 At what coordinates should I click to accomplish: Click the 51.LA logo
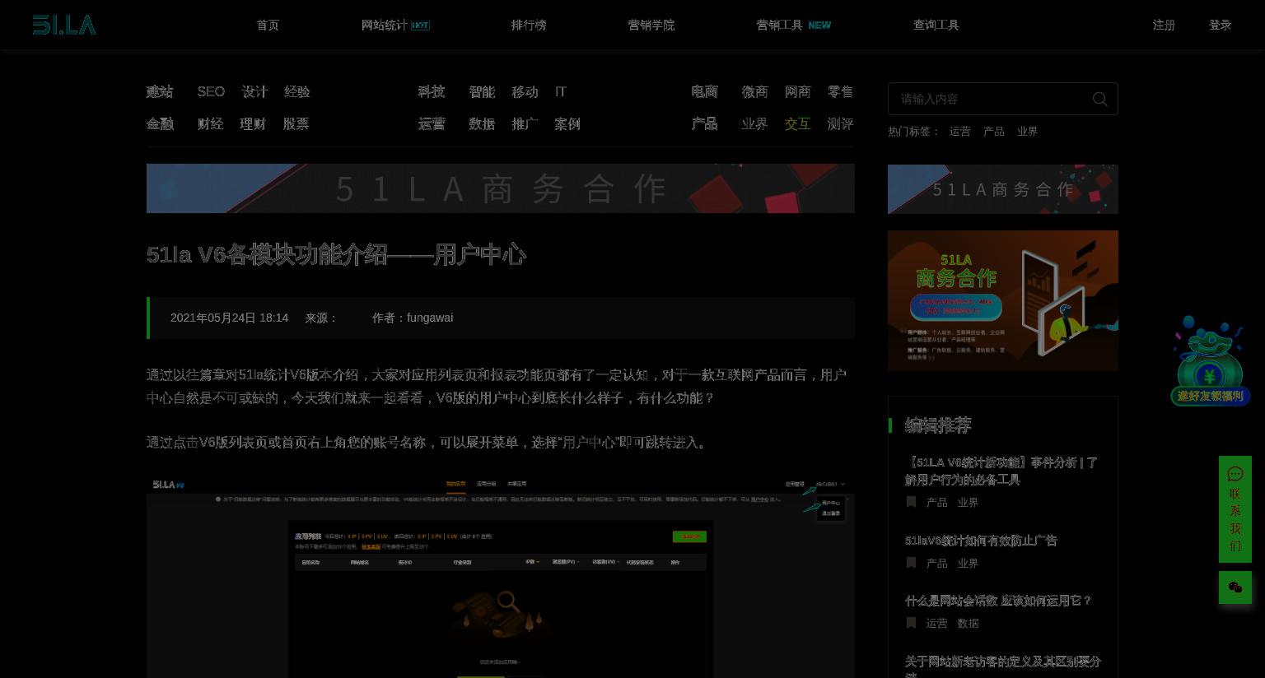tap(64, 25)
